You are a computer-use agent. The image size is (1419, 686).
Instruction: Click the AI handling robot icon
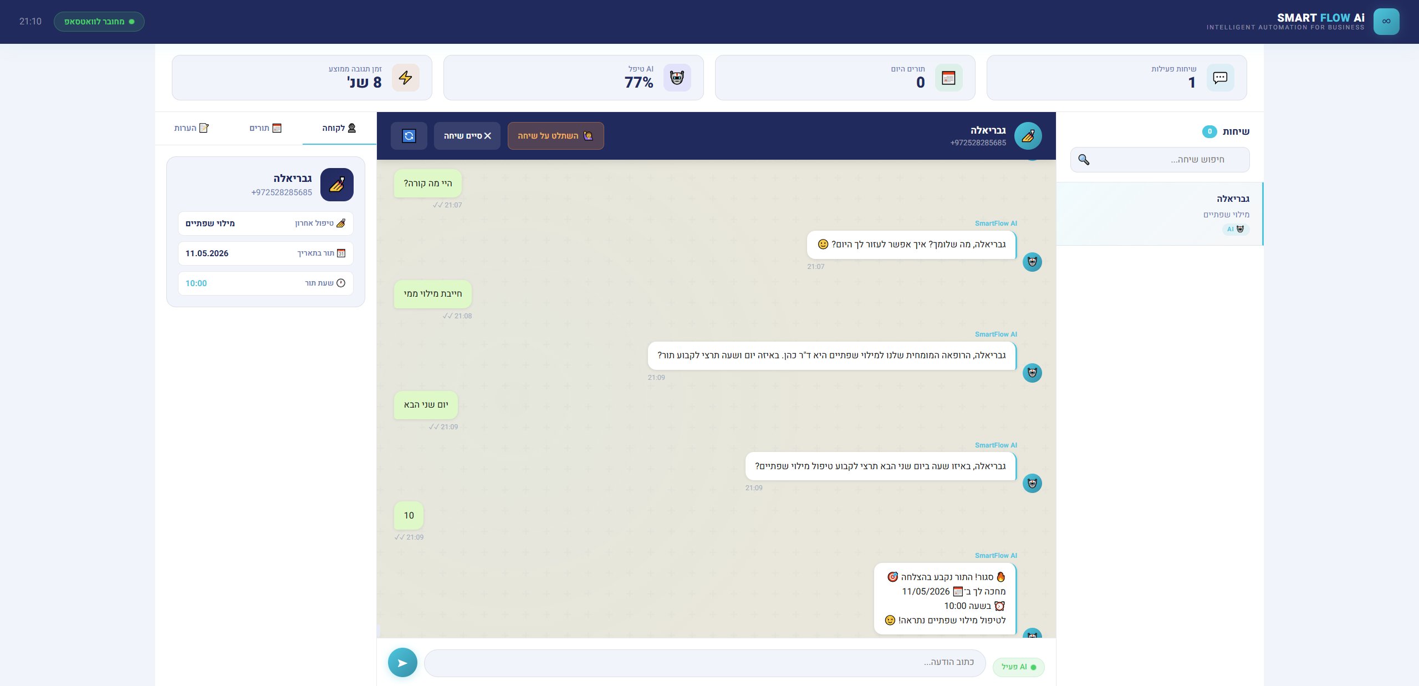(x=677, y=78)
